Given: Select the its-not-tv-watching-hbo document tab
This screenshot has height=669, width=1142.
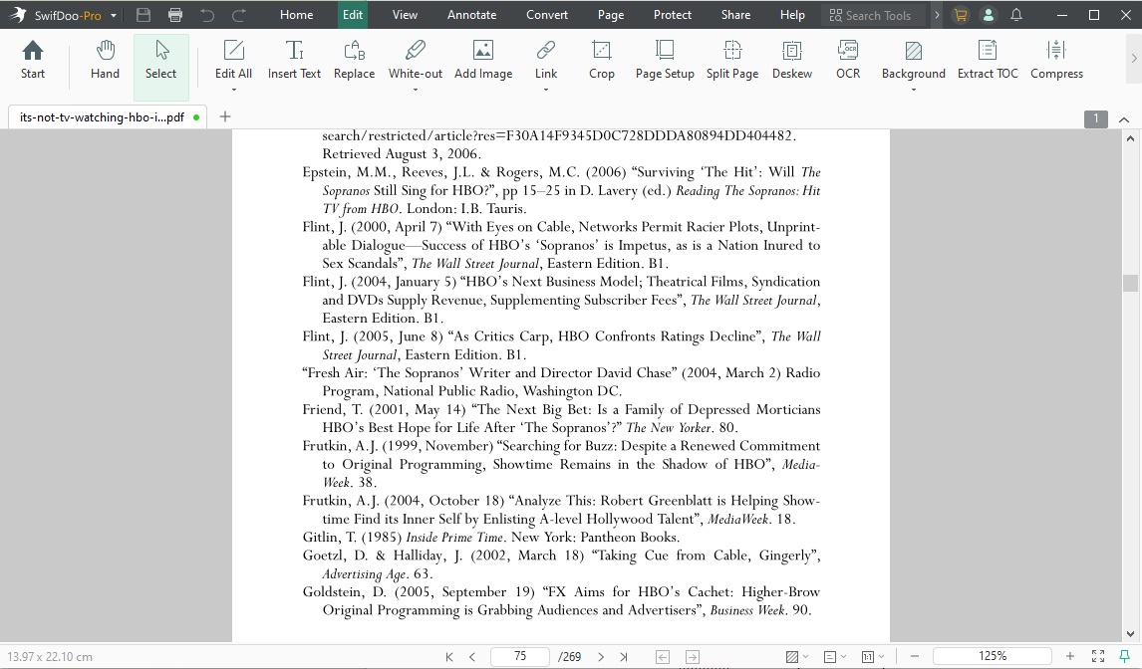Looking at the screenshot, I should [108, 117].
